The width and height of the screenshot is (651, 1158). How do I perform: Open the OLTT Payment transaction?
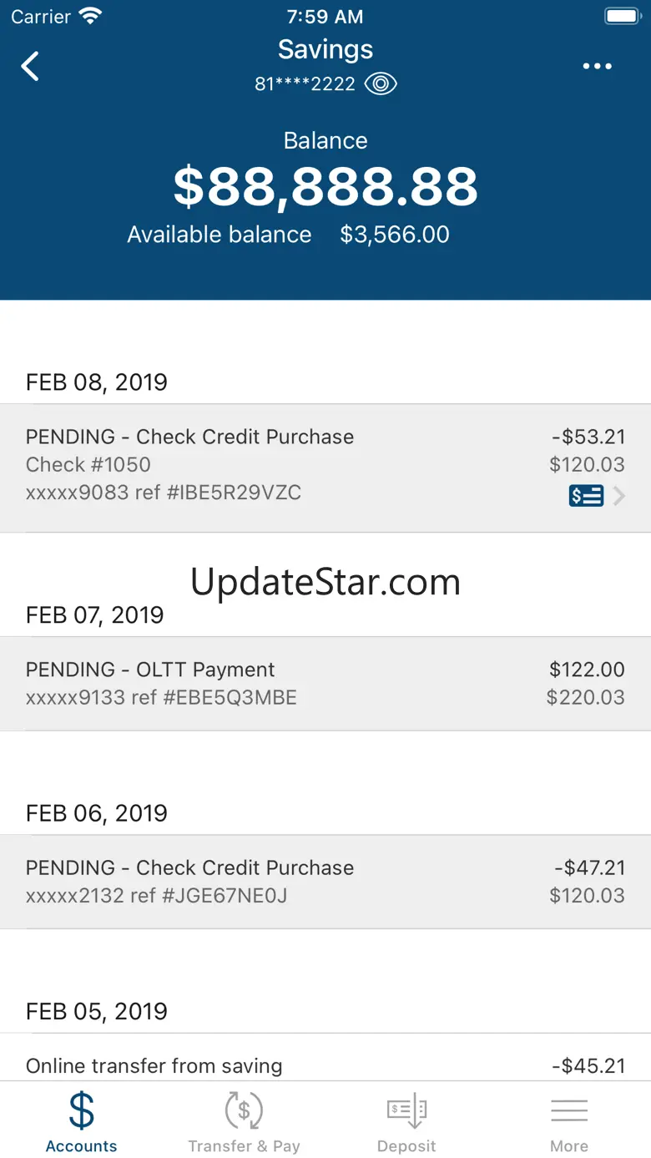click(325, 683)
